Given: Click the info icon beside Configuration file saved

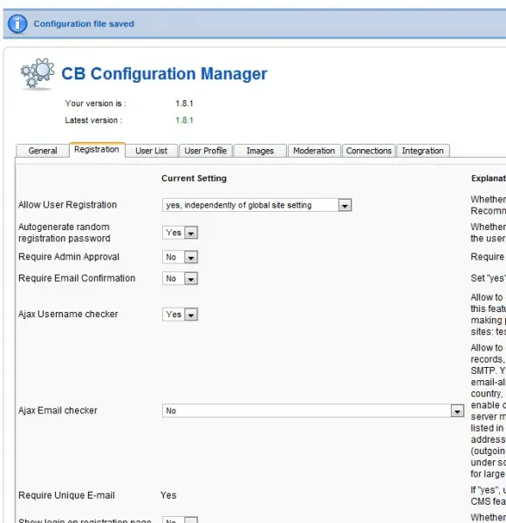Looking at the screenshot, I should (17, 24).
